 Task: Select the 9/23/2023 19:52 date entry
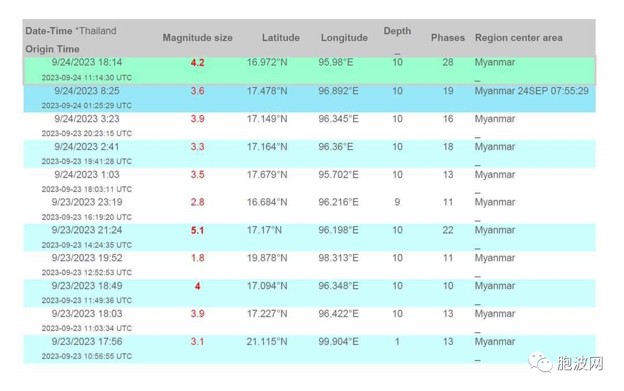tap(87, 258)
